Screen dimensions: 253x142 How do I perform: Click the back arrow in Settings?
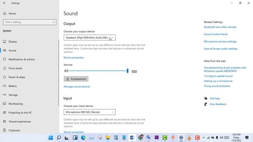(x=4, y=3)
